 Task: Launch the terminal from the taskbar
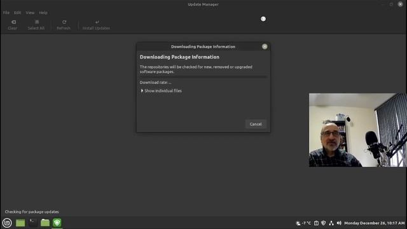33,223
